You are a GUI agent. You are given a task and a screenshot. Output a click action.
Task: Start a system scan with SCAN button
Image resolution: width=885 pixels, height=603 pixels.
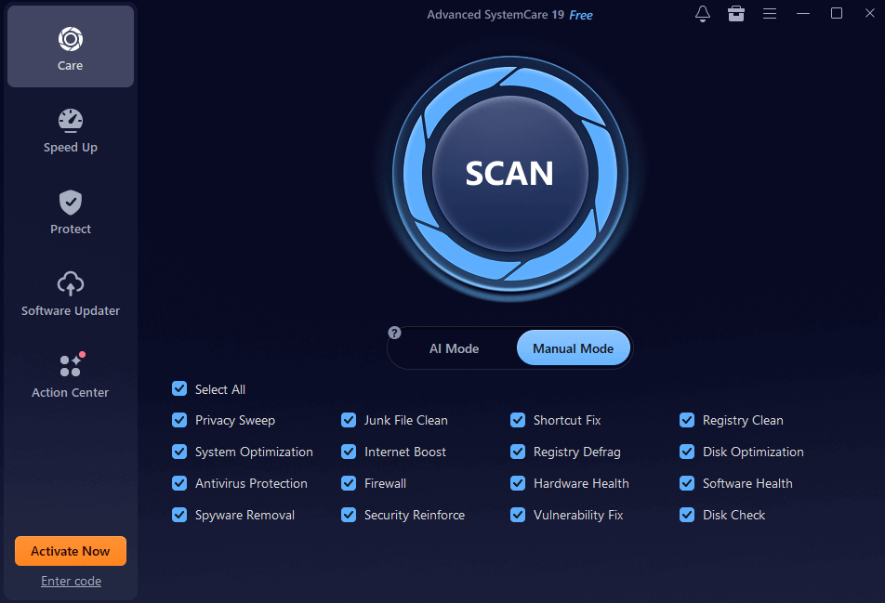[509, 173]
